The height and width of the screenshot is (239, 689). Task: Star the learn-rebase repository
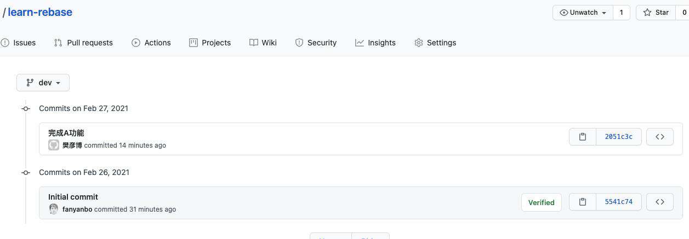click(x=656, y=12)
